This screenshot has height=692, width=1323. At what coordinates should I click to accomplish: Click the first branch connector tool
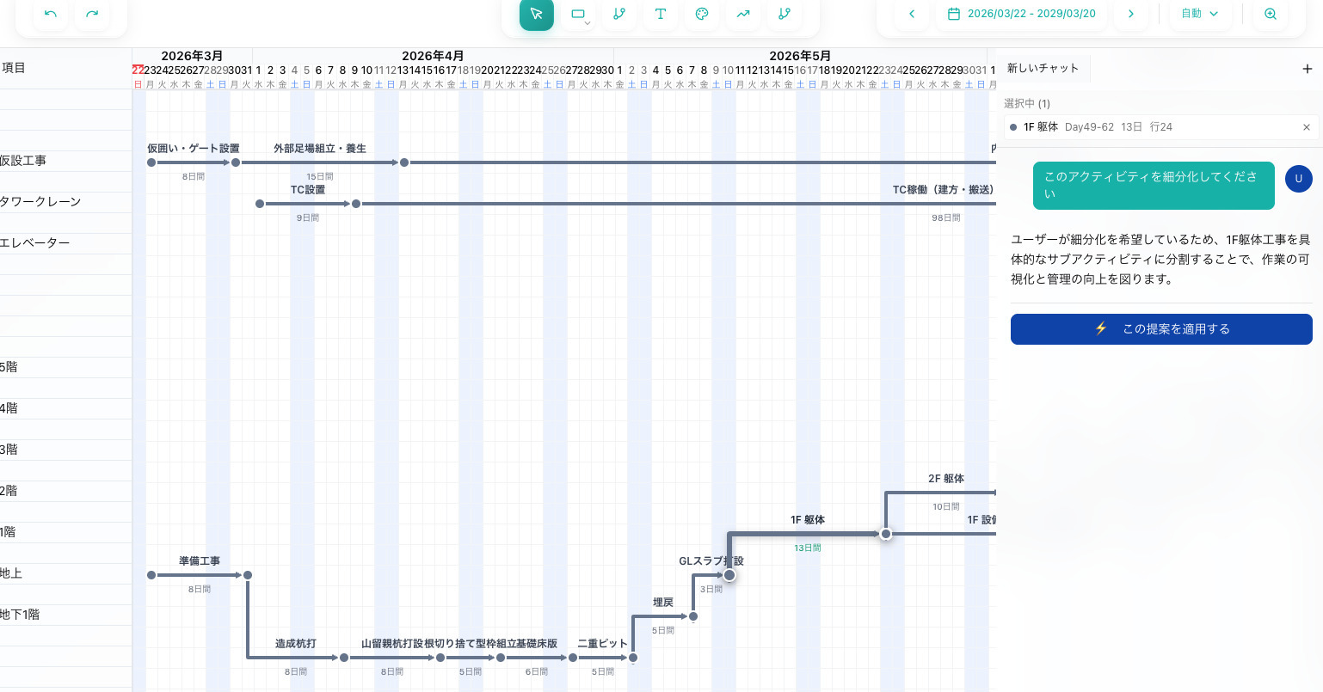point(619,14)
